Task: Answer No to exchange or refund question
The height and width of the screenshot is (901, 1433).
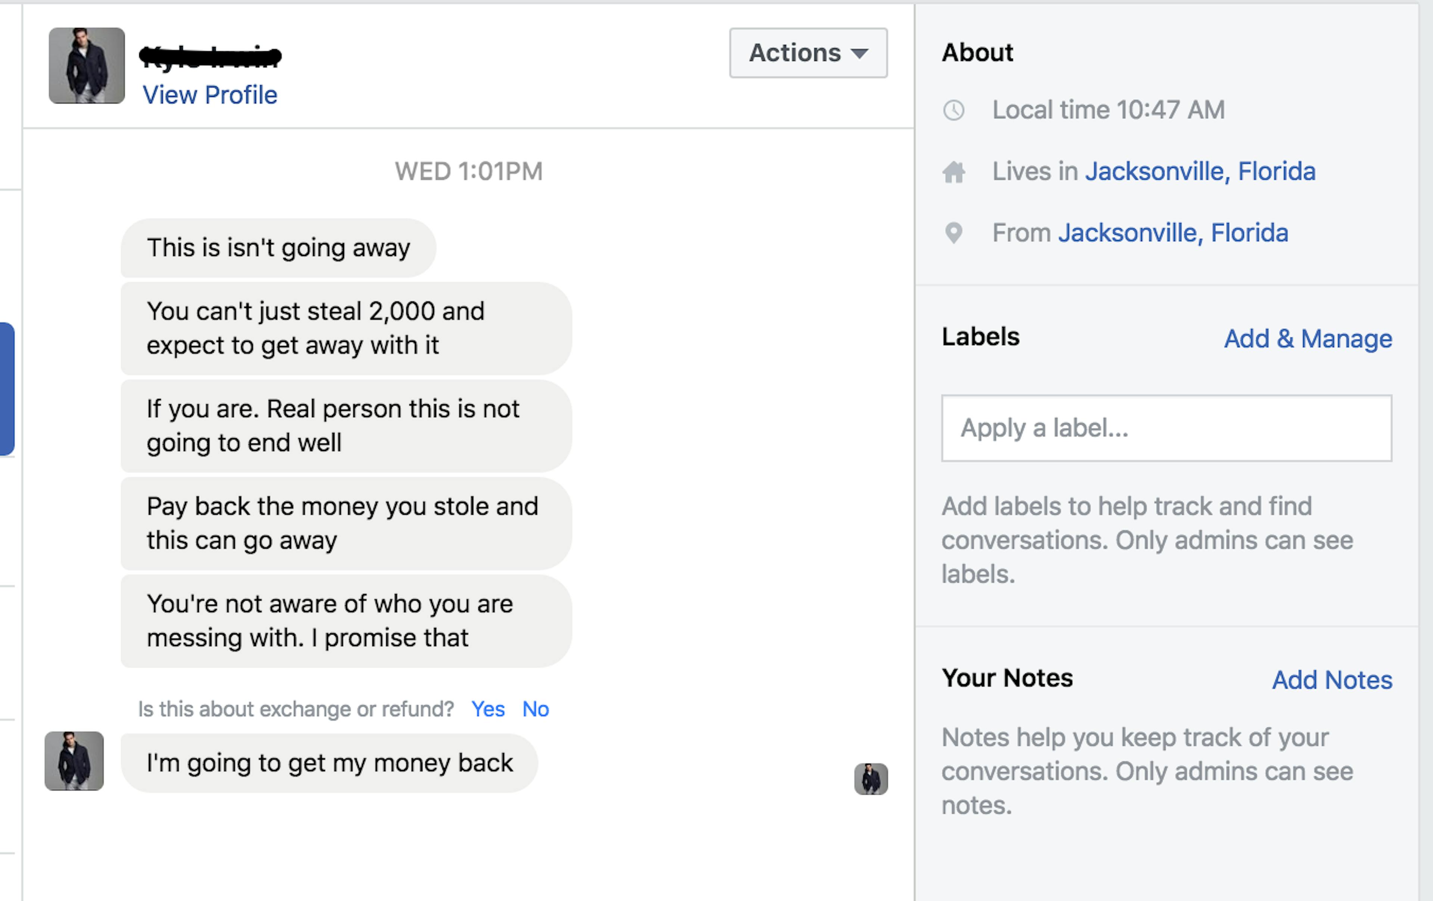Action: (x=536, y=709)
